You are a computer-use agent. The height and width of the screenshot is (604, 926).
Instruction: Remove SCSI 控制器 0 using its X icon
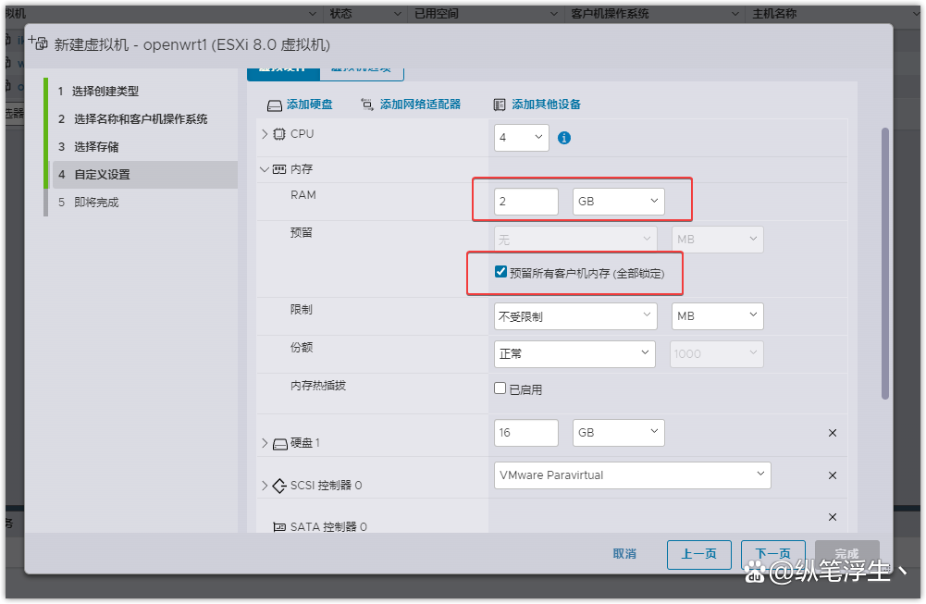pyautogui.click(x=832, y=475)
